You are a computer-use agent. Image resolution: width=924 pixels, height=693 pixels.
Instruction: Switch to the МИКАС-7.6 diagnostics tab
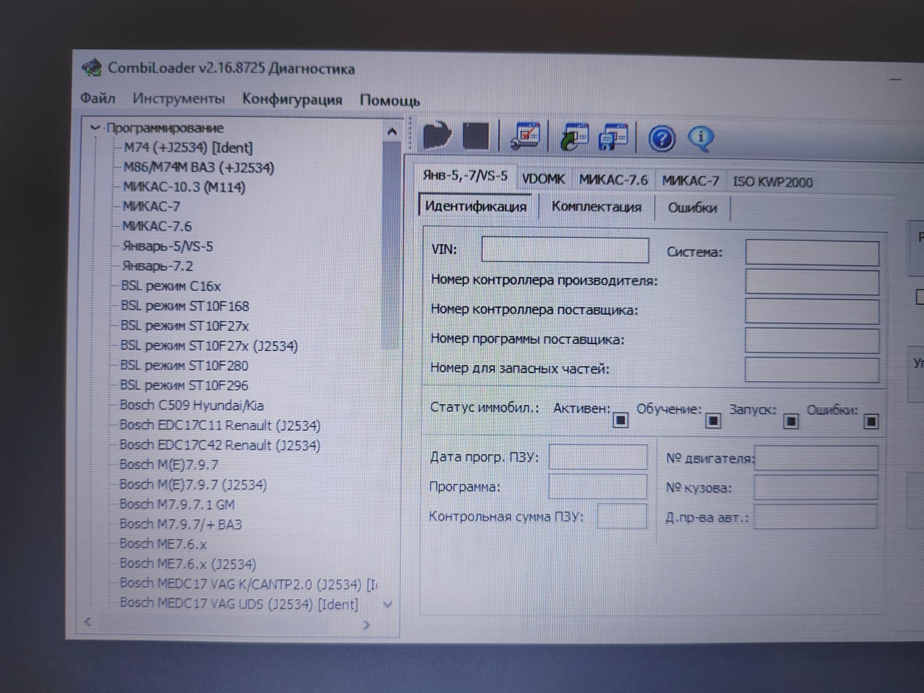point(613,180)
